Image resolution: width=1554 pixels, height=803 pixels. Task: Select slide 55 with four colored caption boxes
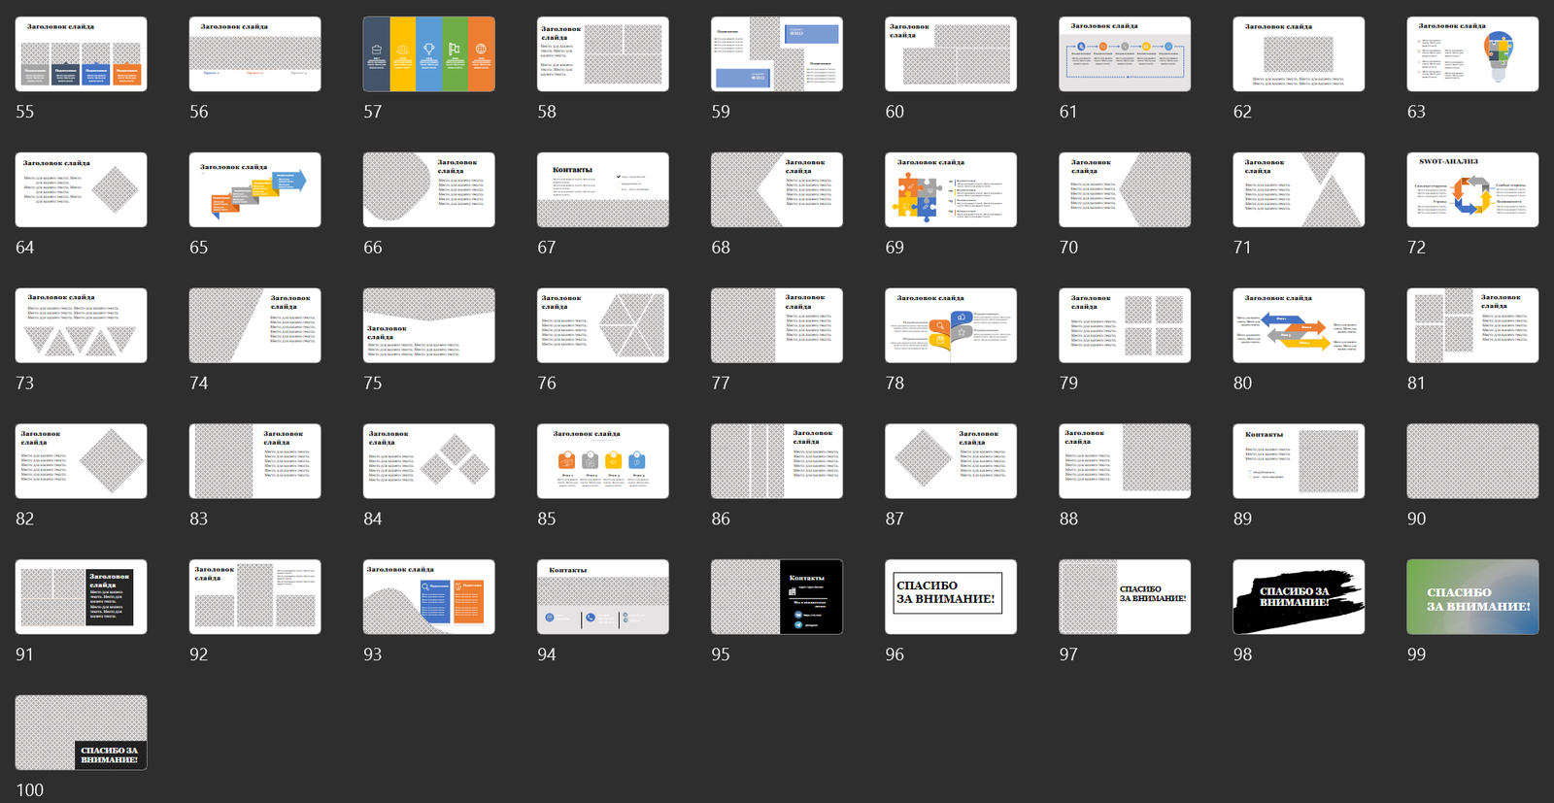pyautogui.click(x=81, y=54)
